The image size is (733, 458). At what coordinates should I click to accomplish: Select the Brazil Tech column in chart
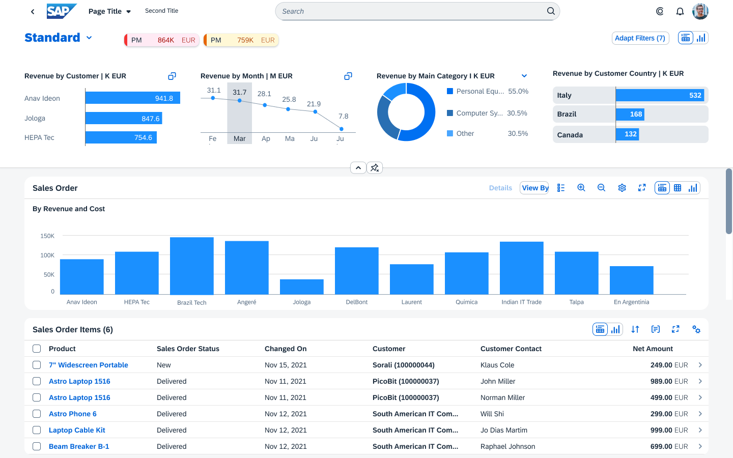192,266
